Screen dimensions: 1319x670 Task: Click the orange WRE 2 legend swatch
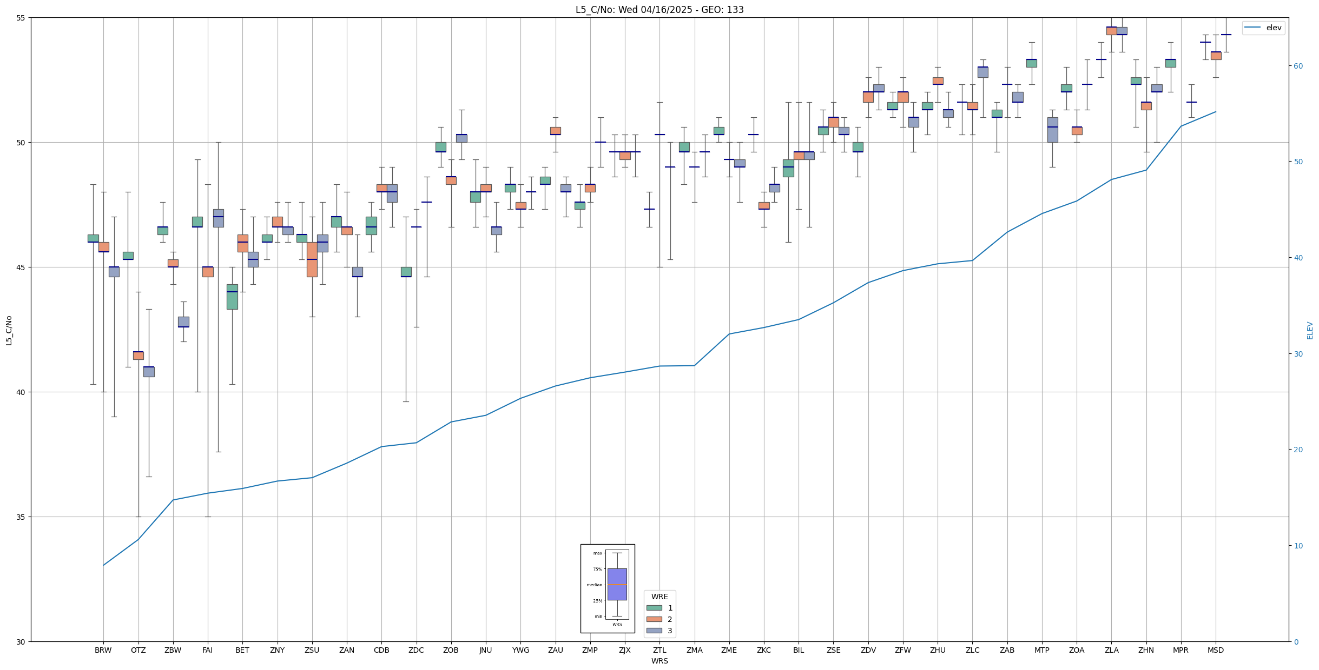[x=654, y=619]
